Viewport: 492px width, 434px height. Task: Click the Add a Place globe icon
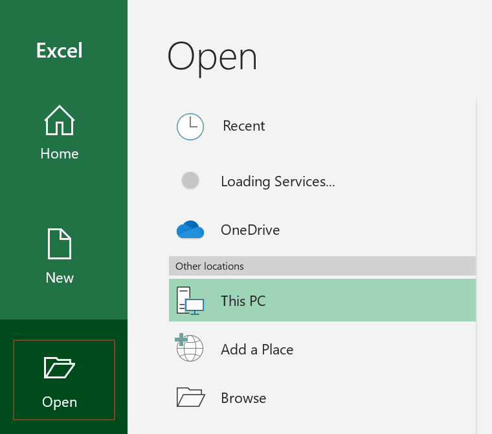tap(190, 349)
